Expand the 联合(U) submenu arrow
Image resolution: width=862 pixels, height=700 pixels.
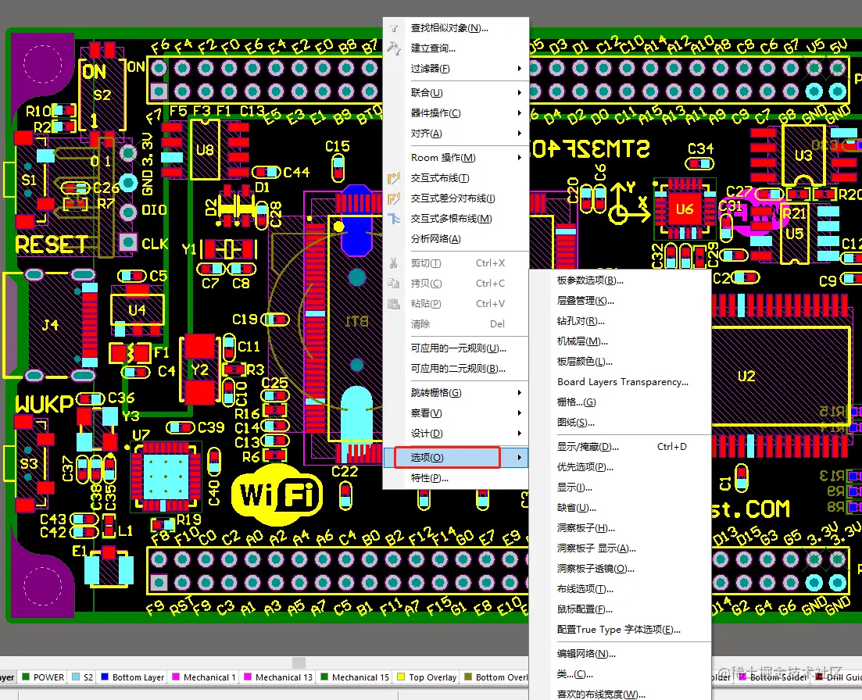pos(520,93)
